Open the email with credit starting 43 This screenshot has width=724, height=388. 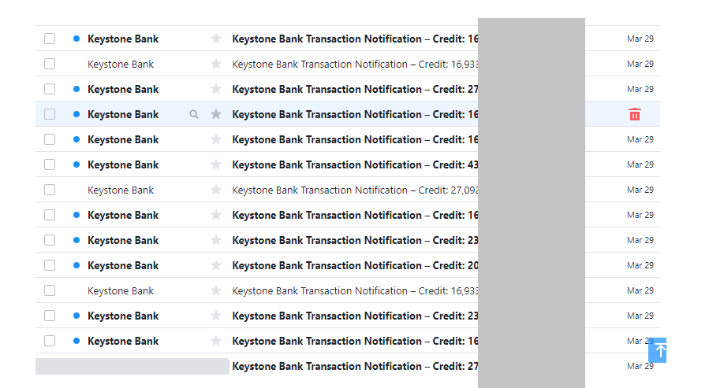pyautogui.click(x=355, y=164)
